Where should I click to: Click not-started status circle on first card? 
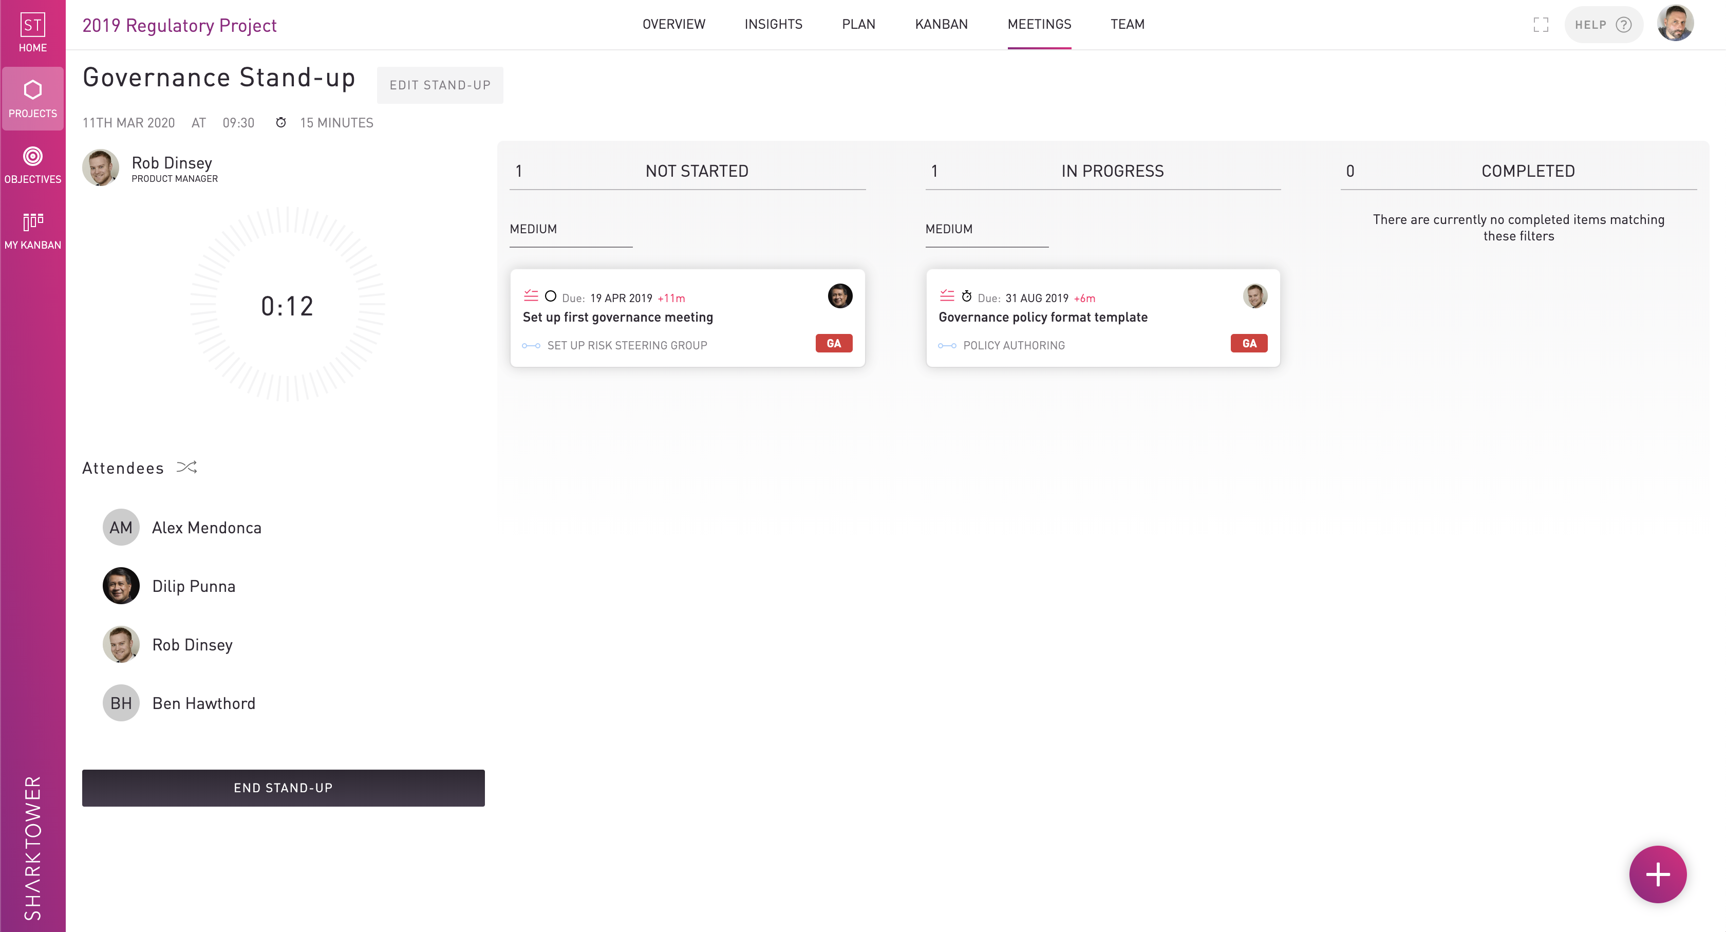pyautogui.click(x=550, y=296)
